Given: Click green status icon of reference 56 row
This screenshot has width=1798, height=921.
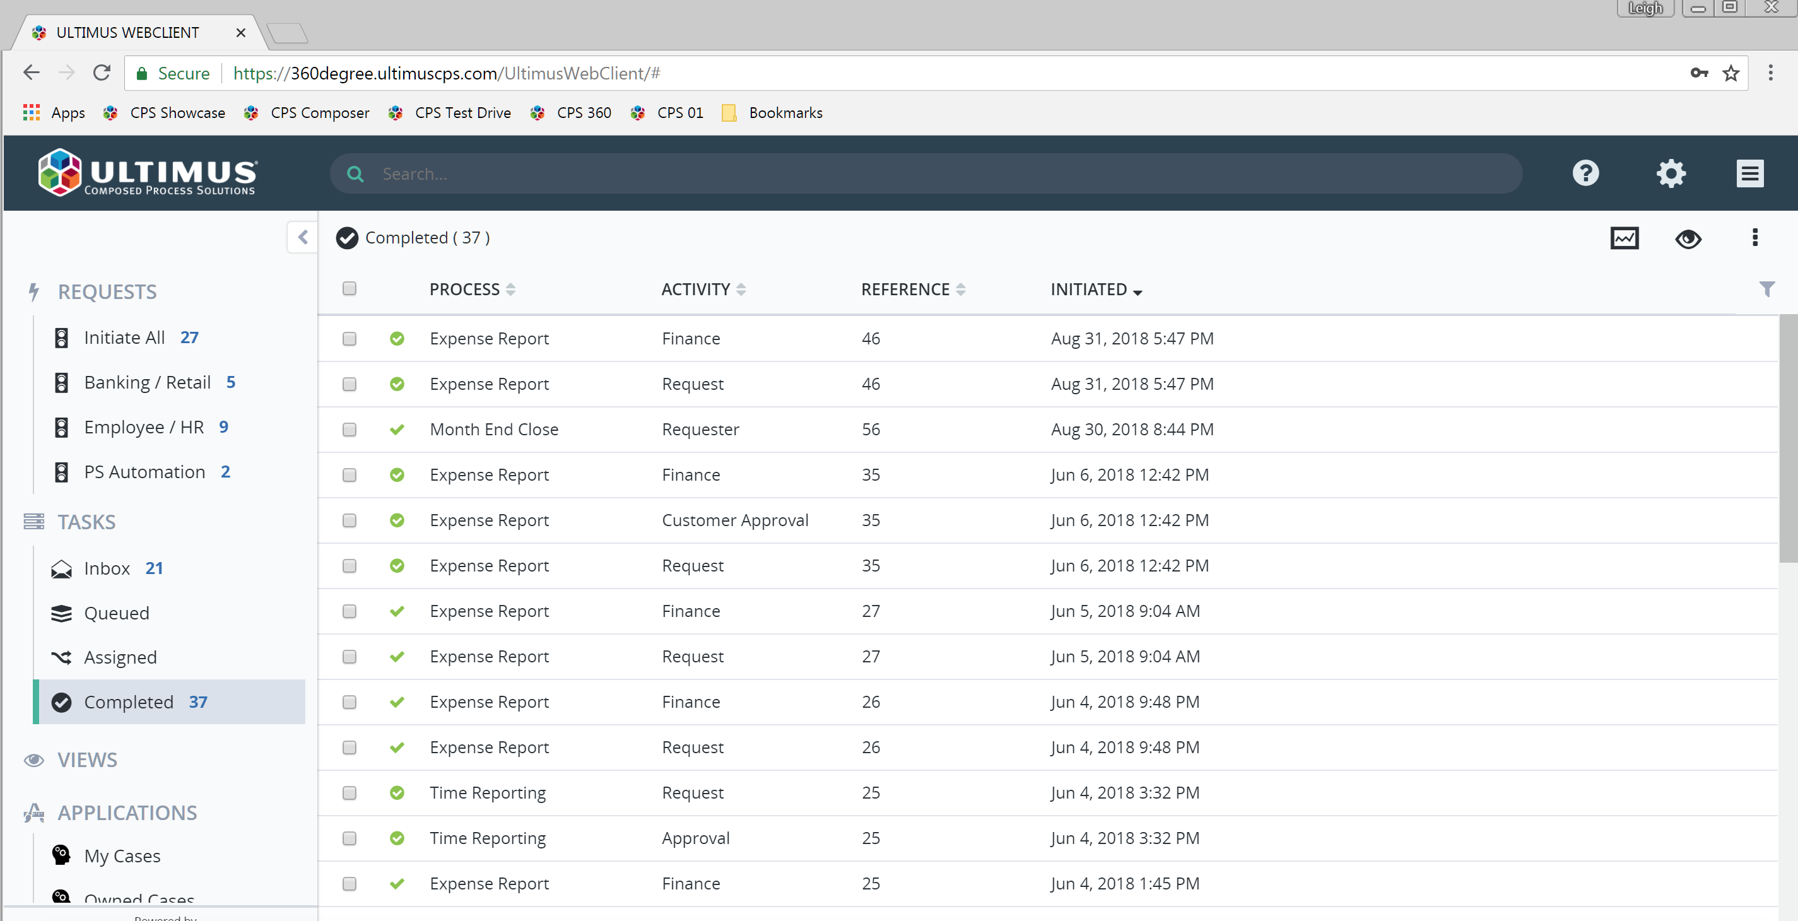Looking at the screenshot, I should point(396,430).
